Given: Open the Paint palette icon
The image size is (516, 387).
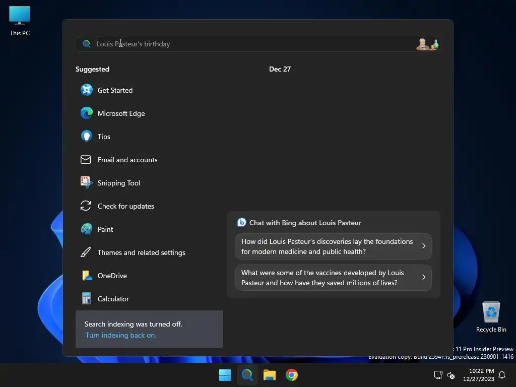Looking at the screenshot, I should [x=87, y=229].
